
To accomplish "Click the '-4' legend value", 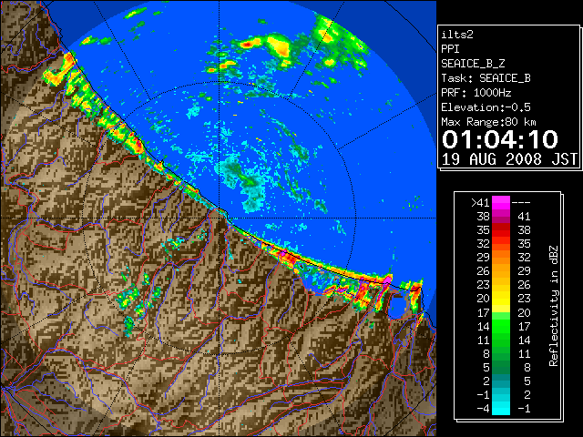I will [x=483, y=409].
